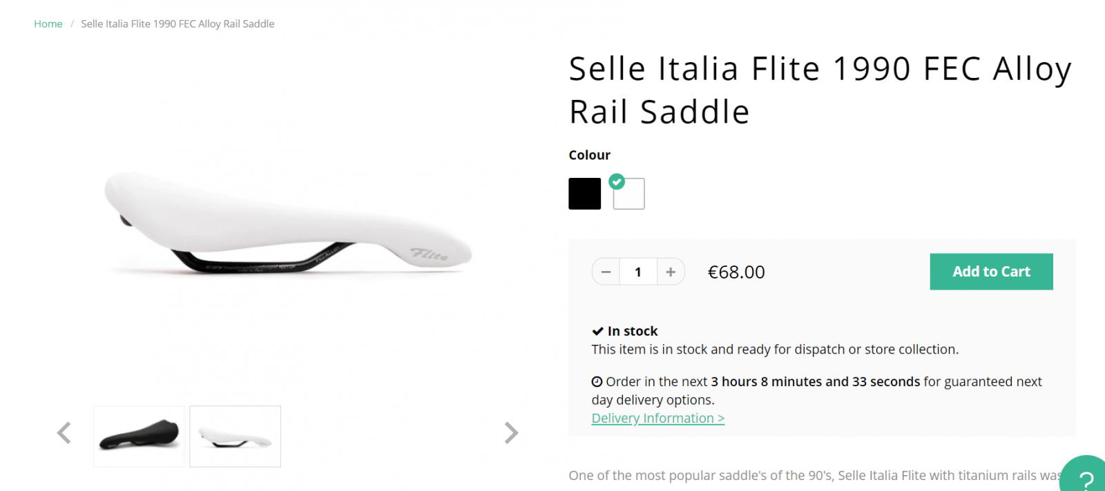1105x491 pixels.
Task: Increase quantity with the plus button
Action: point(671,272)
